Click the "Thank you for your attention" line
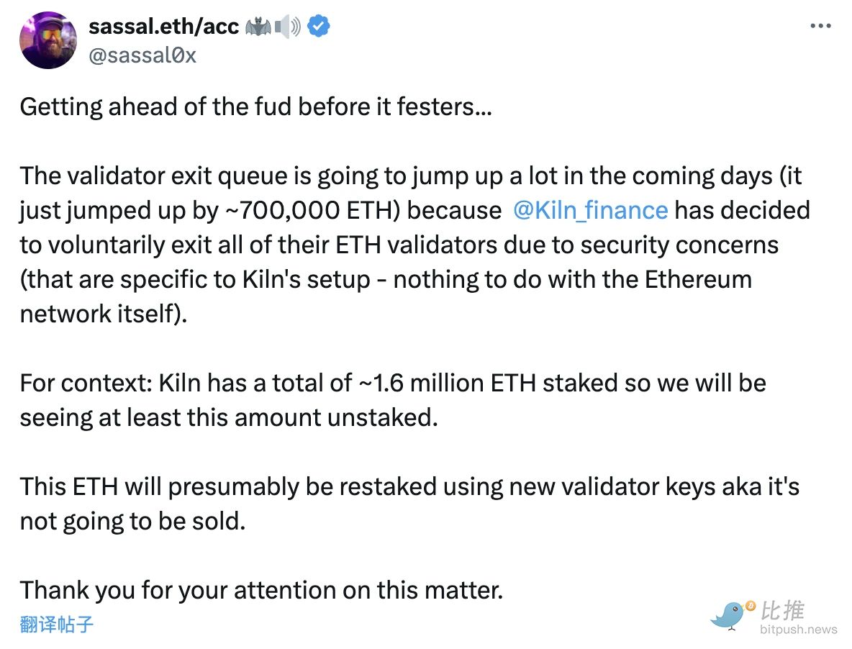852x649 pixels. coord(260,590)
